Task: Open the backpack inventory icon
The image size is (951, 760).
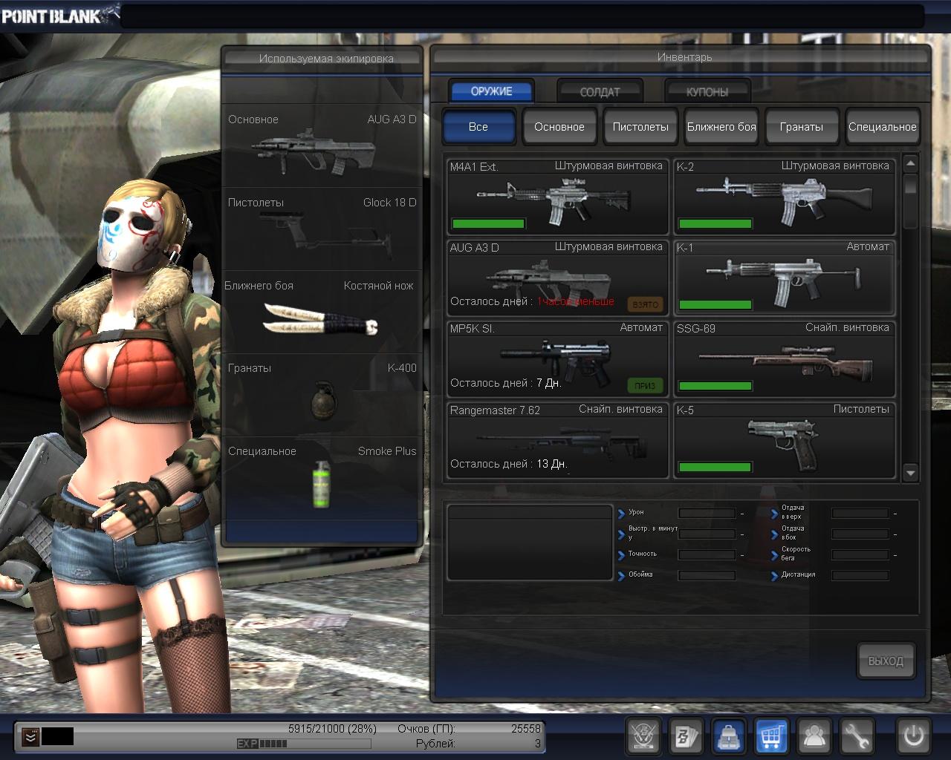Action: [x=729, y=736]
